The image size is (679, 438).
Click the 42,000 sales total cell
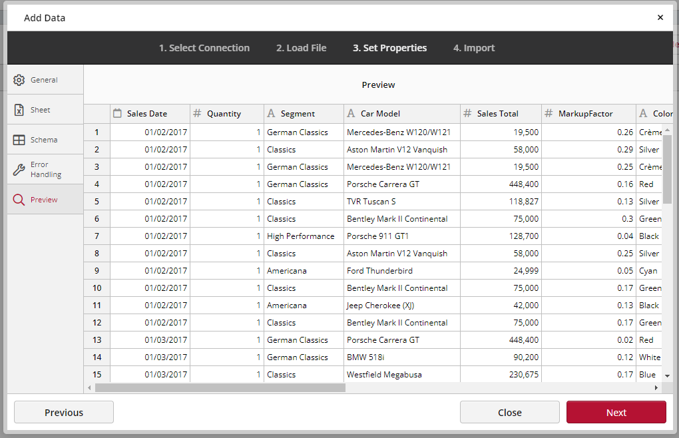[x=501, y=305]
